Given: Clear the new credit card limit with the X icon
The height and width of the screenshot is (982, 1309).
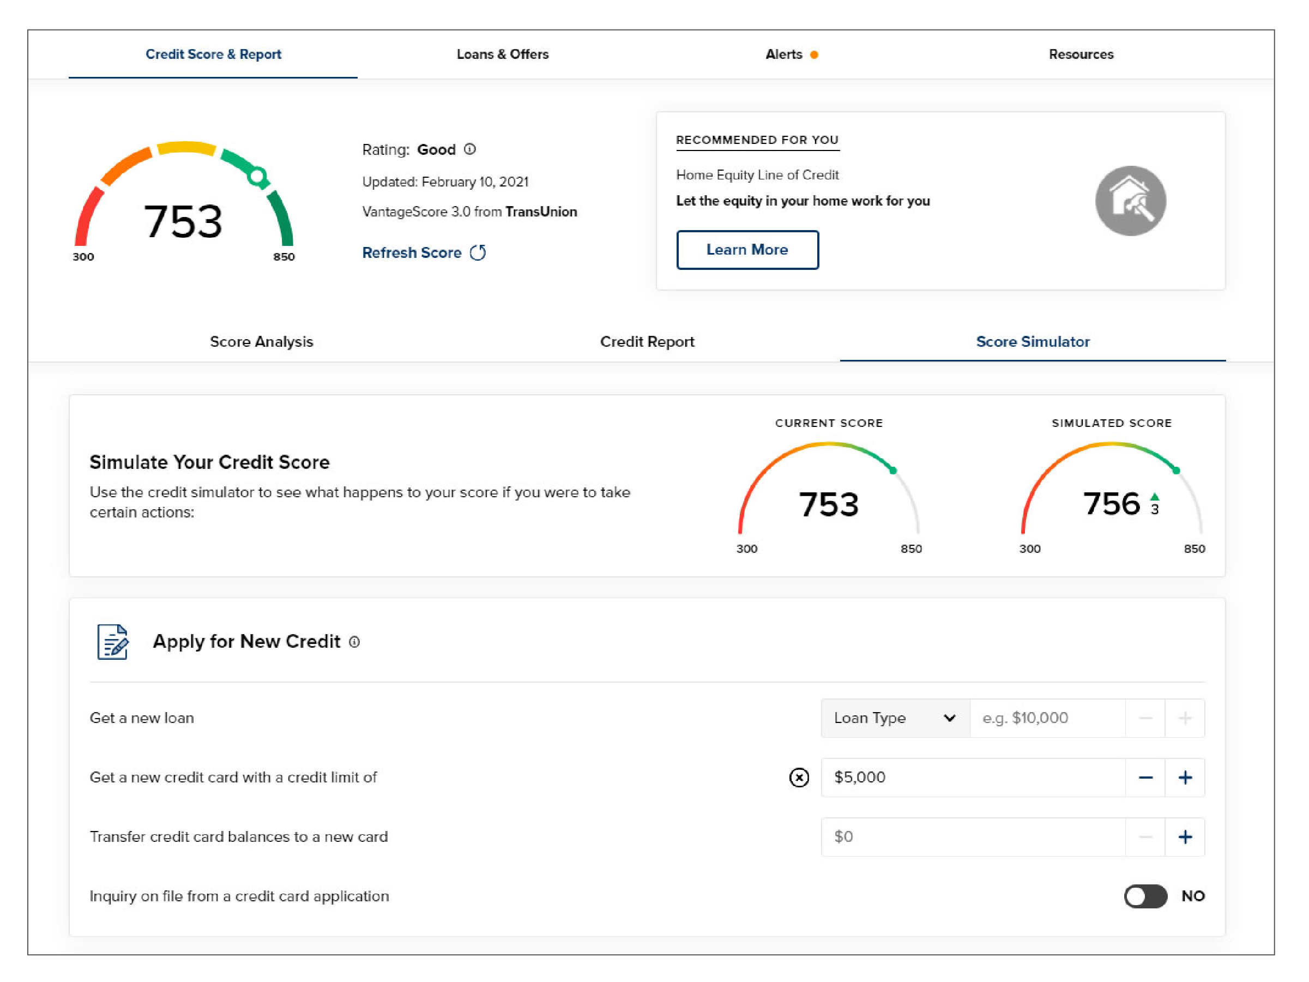Looking at the screenshot, I should point(799,778).
